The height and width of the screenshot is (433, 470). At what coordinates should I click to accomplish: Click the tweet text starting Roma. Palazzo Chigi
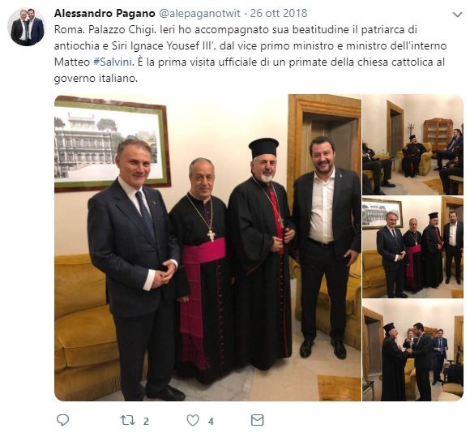250,54
